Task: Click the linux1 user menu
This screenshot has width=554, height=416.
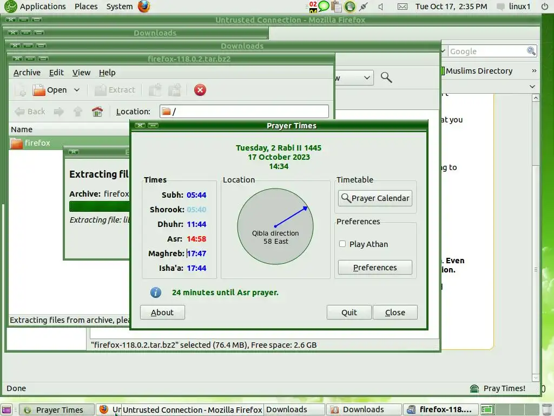Action: pos(514,6)
